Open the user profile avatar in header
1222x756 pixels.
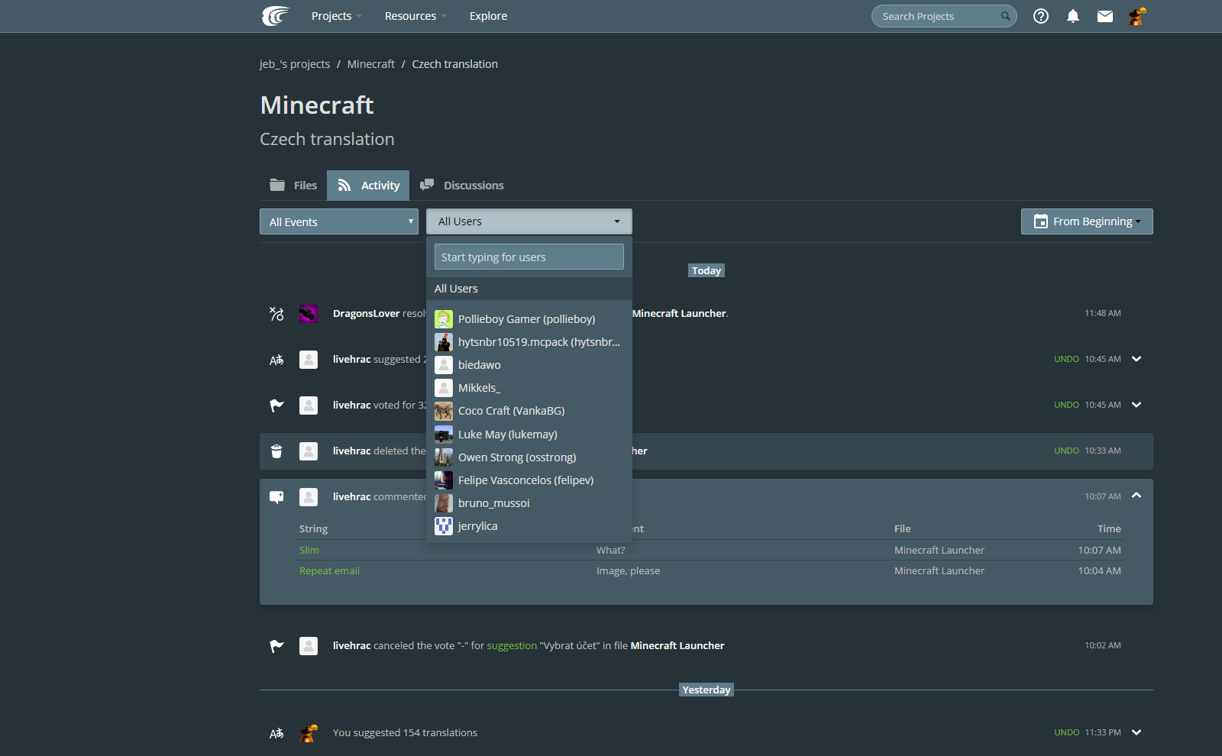coord(1137,16)
